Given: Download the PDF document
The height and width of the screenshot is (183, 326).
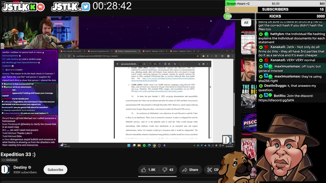Looking at the screenshot, I should click(199, 64).
